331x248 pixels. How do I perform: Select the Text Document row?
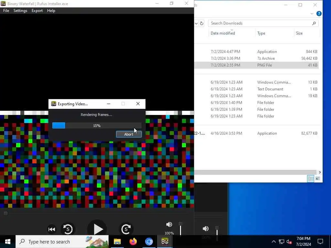[256, 89]
